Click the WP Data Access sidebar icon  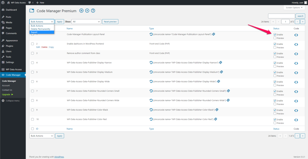click(4, 69)
